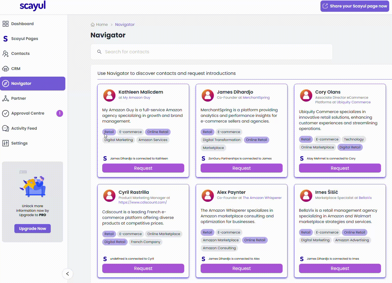The height and width of the screenshot is (283, 392).
Task: Select the Partner icon
Action: click(x=6, y=98)
